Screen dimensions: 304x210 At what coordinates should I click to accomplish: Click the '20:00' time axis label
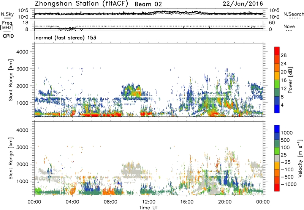pos(225,202)
